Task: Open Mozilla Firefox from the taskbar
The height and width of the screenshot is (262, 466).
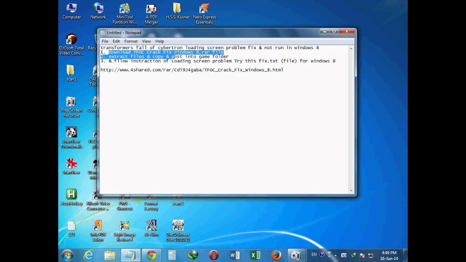Action: (276, 255)
